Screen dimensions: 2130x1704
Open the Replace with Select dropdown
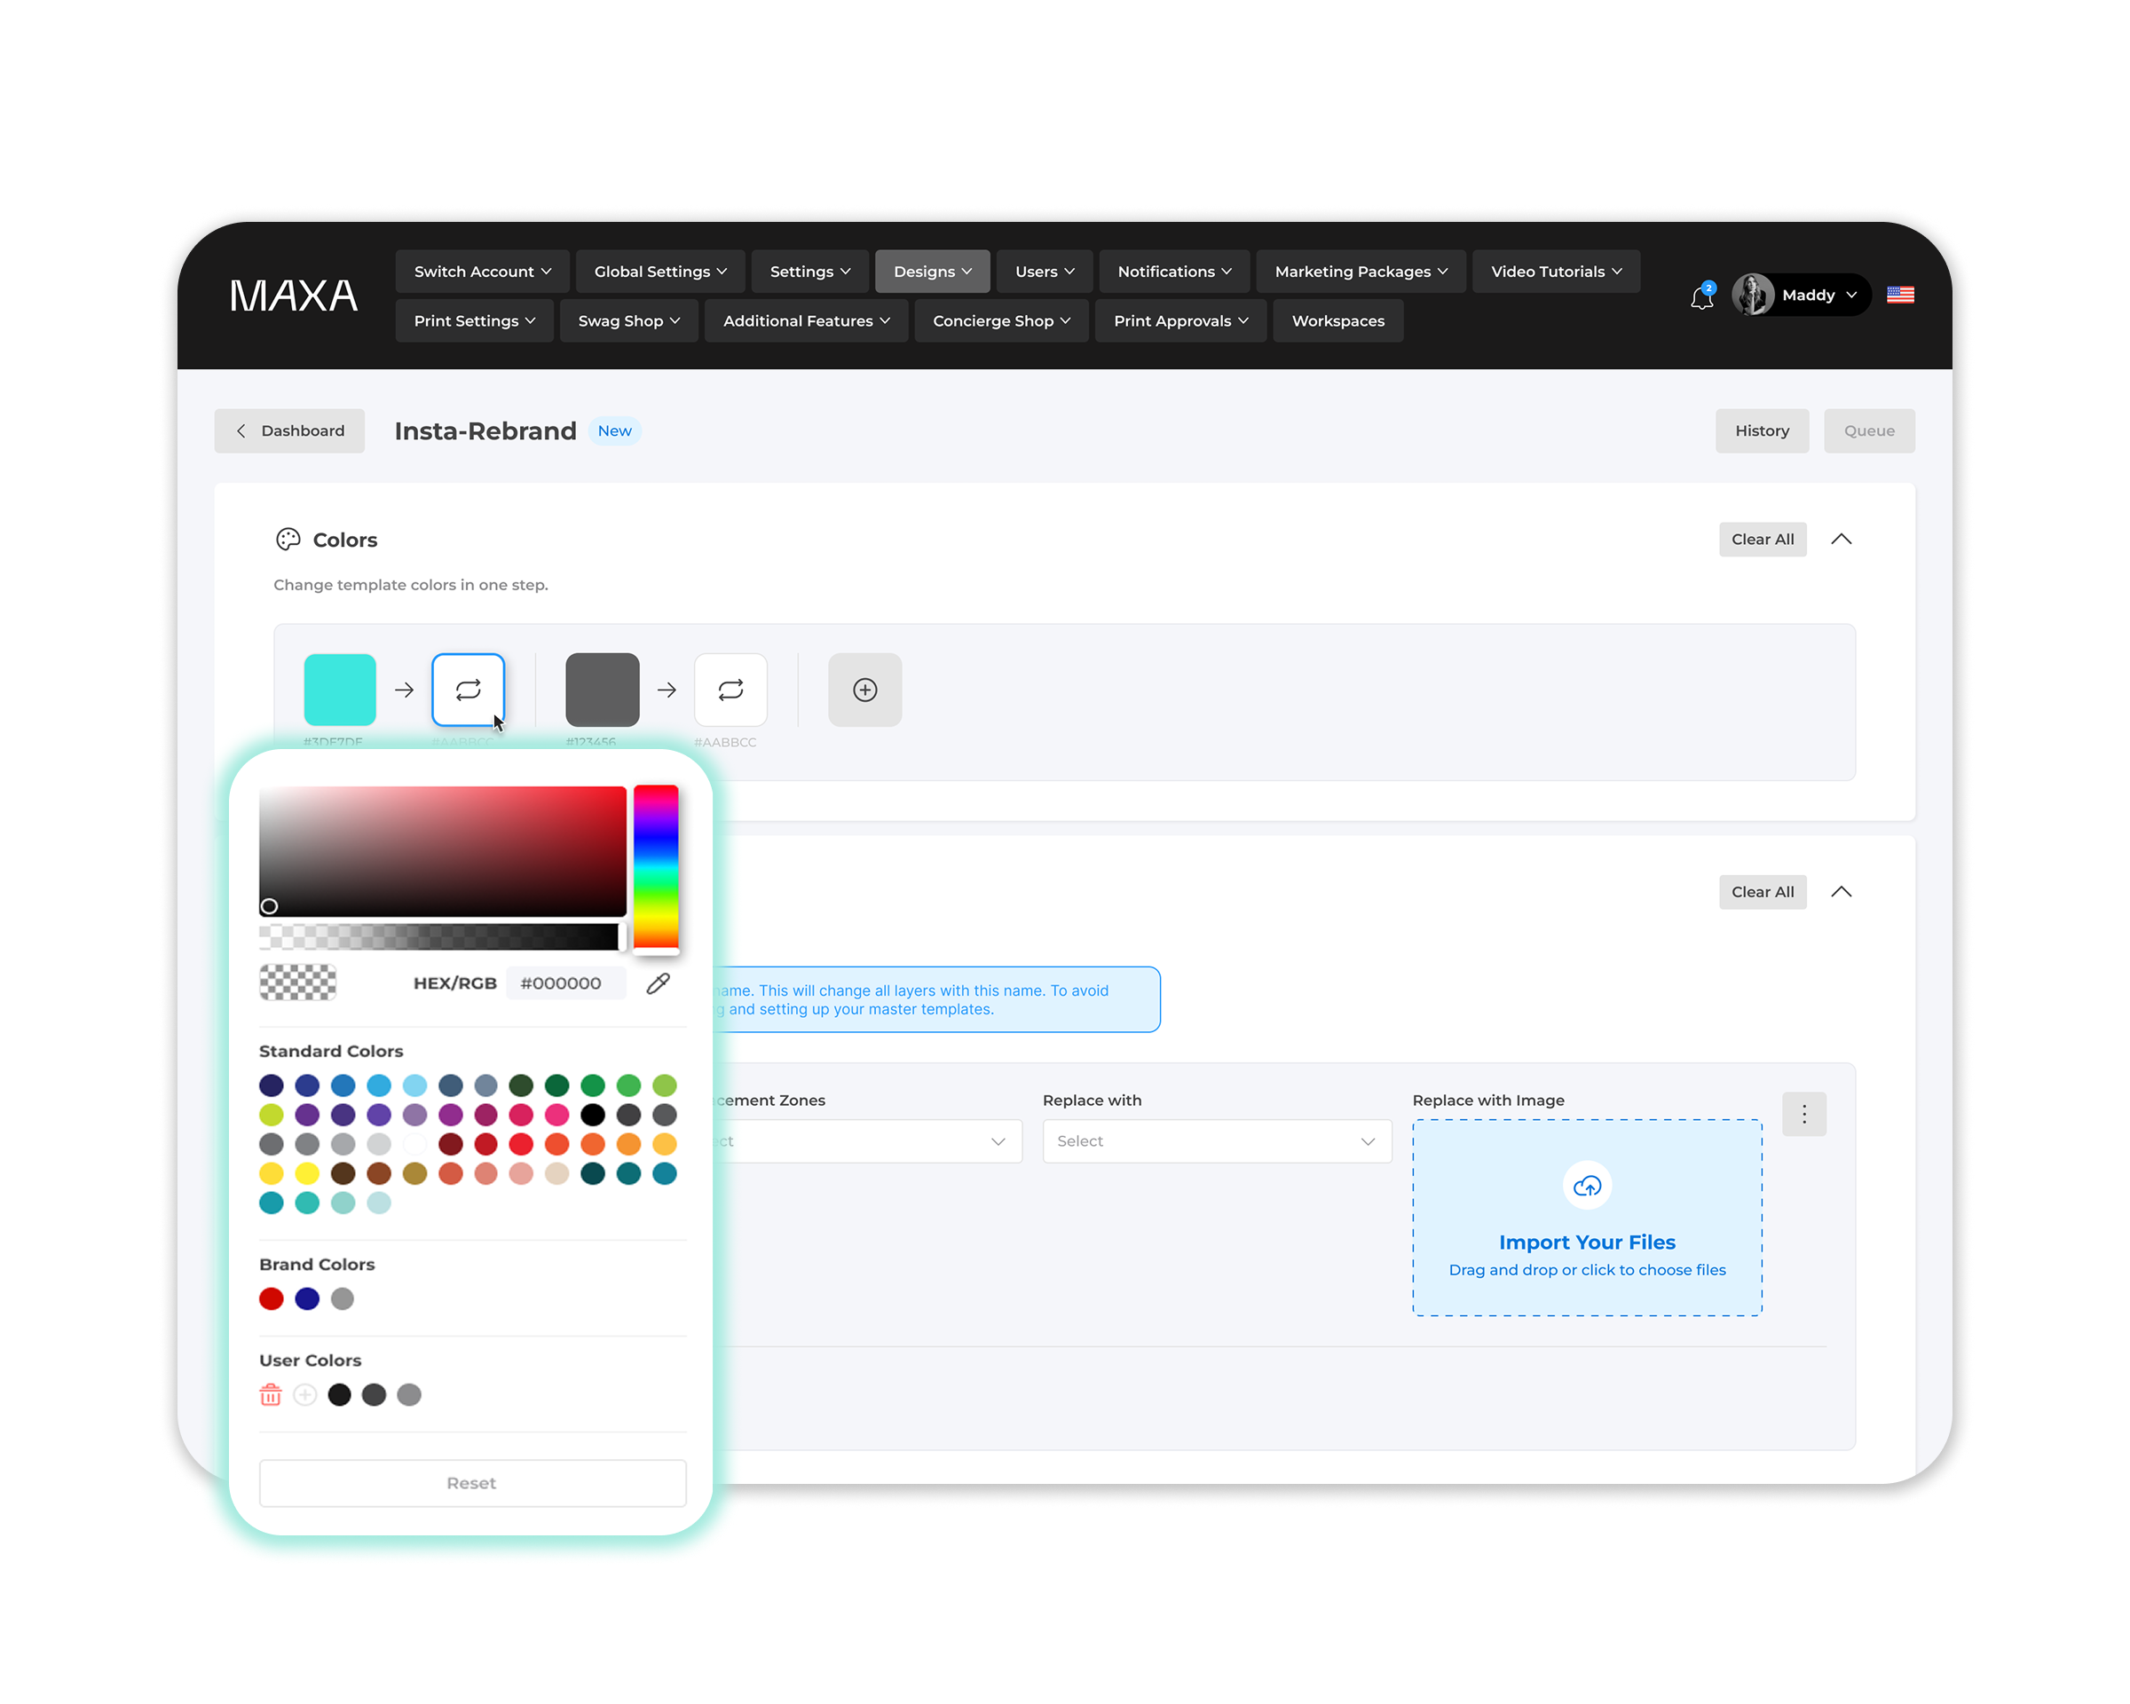(x=1216, y=1141)
